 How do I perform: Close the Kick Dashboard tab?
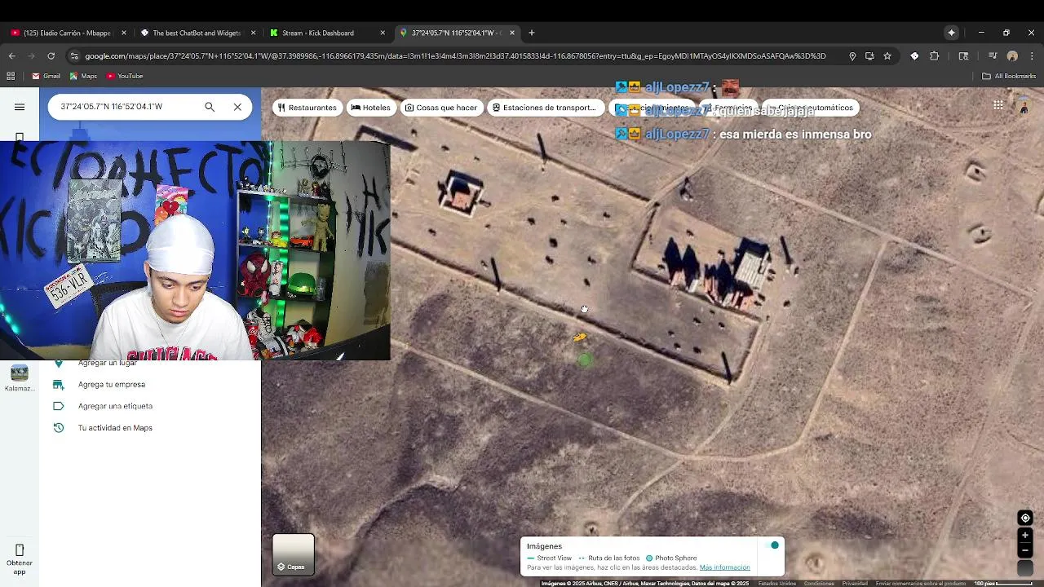(383, 33)
